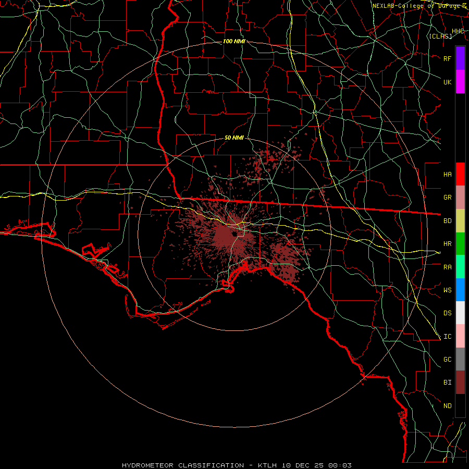The height and width of the screenshot is (469, 469).
Task: Click the RF legend label
Action: tap(448, 58)
